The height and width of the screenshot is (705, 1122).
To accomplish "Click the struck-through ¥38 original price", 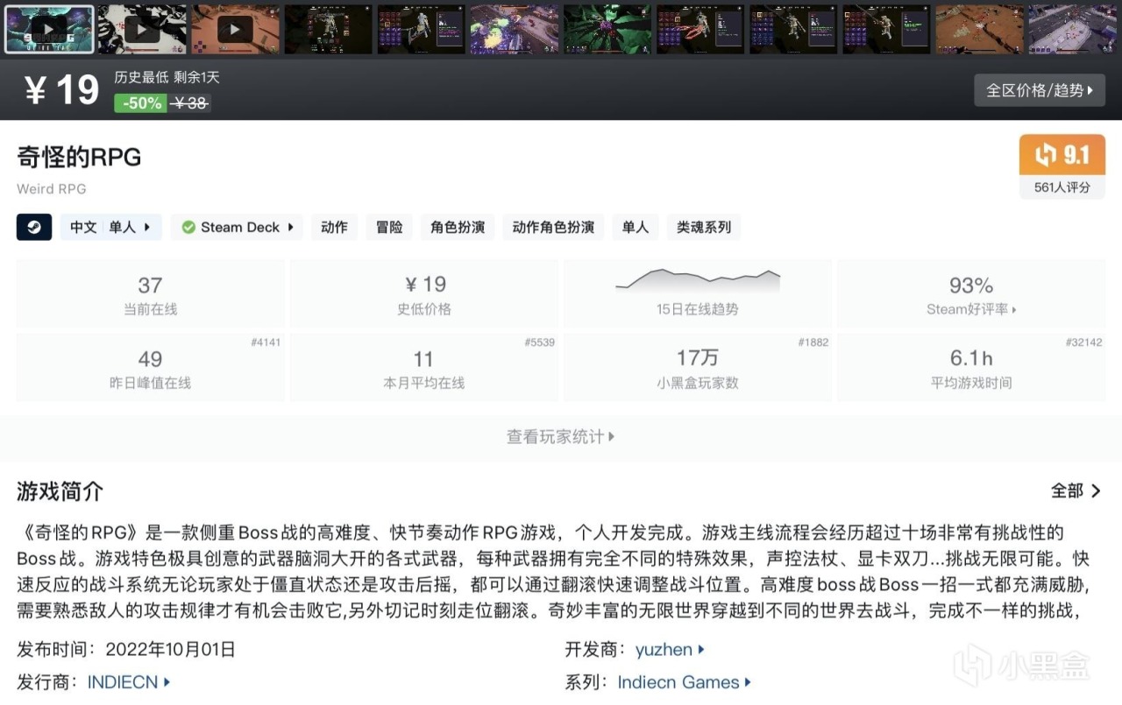I will pos(190,103).
